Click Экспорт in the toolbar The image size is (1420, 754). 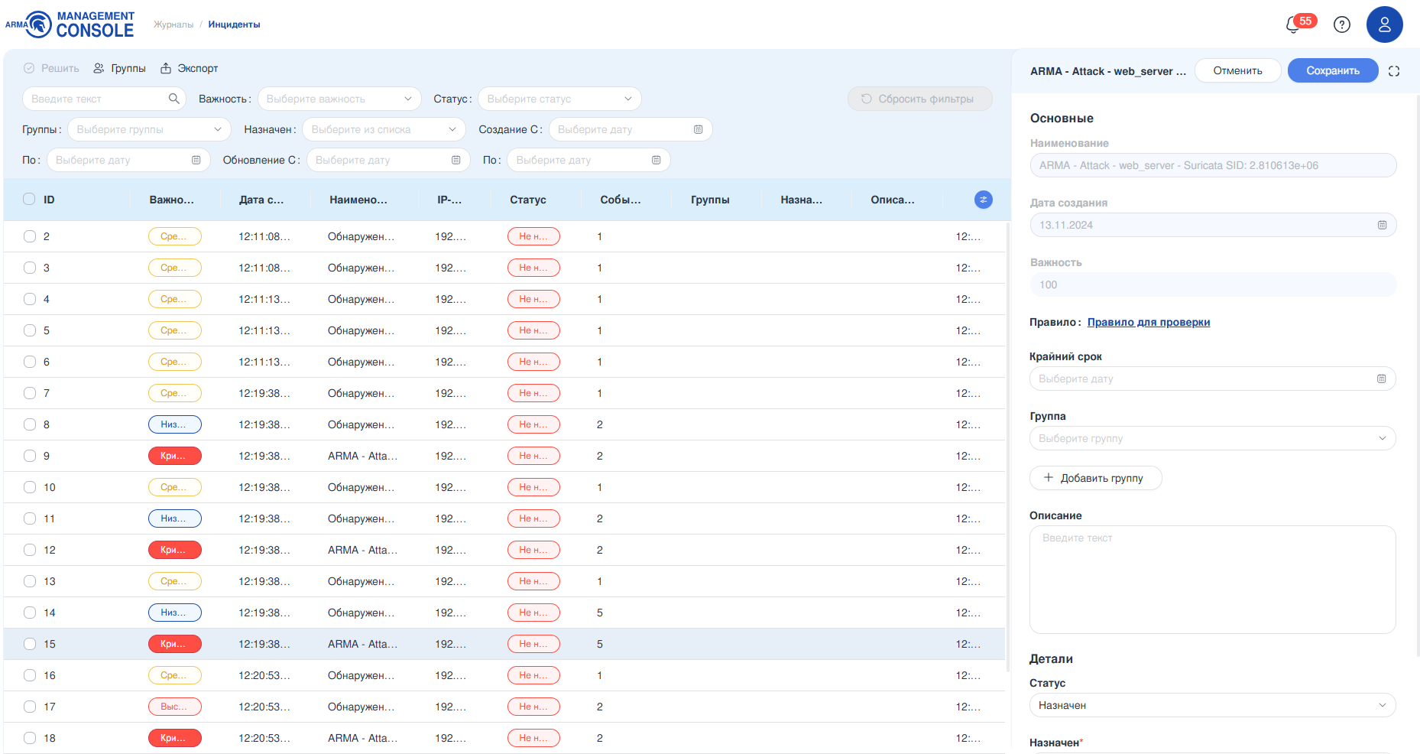click(189, 68)
